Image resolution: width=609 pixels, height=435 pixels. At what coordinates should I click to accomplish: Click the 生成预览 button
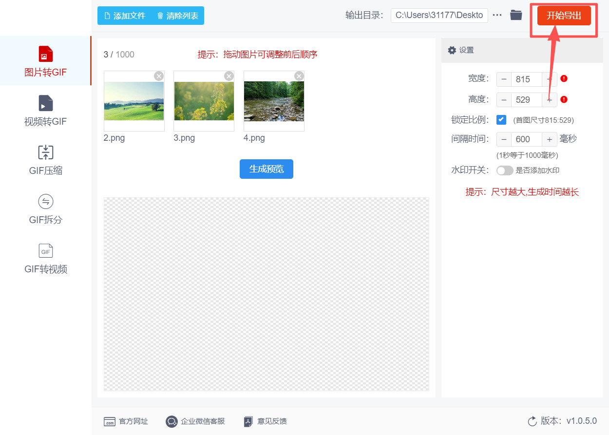pyautogui.click(x=266, y=169)
